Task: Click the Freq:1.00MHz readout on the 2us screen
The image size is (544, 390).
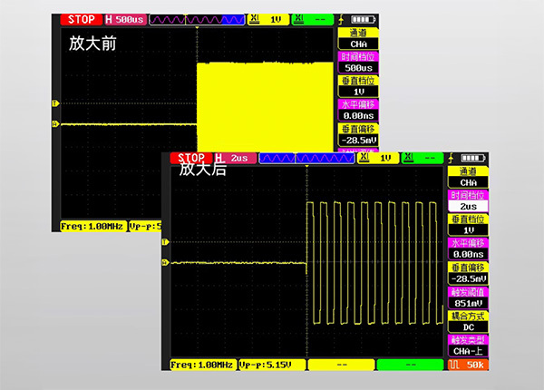Action: pos(203,364)
